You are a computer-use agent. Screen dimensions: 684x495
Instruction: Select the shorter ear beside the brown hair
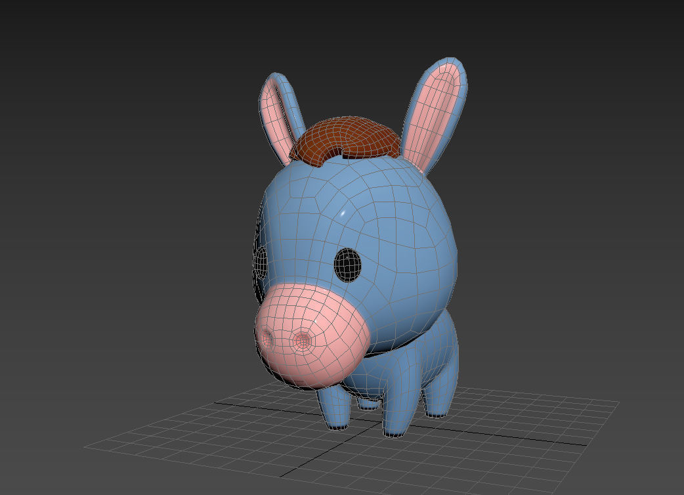[281, 119]
